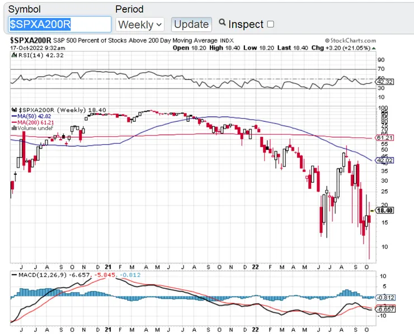Screen dimensions: 414x334
Task: Click the RSI(14) mountain icon
Action: pos(14,55)
